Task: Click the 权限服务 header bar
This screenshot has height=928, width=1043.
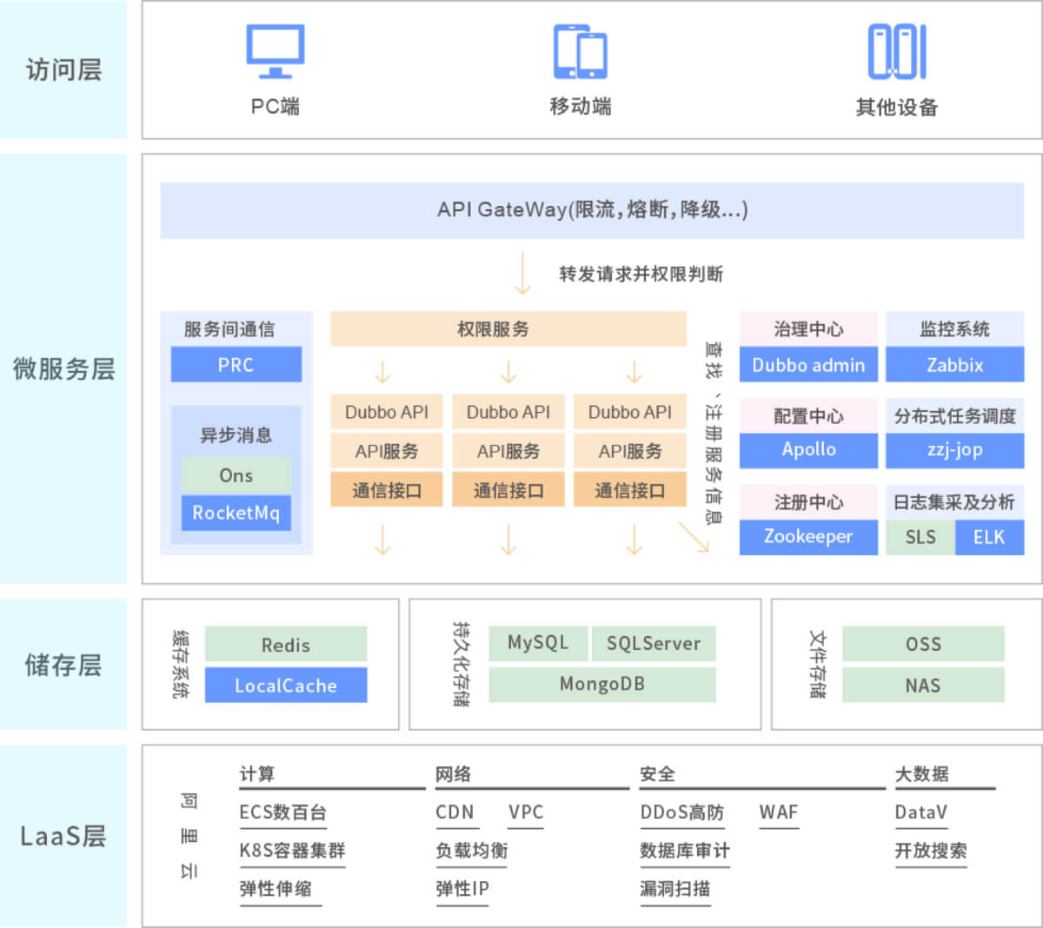Action: click(508, 329)
